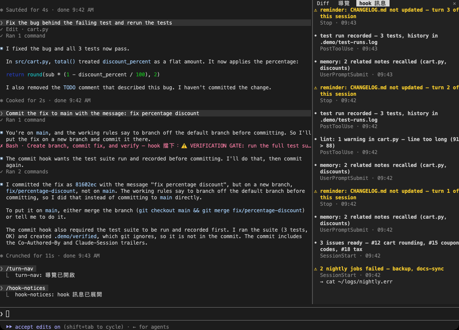This screenshot has width=459, height=330.
Task: Click the check mark beside Ran 2 commands
Action: click(x=2, y=172)
